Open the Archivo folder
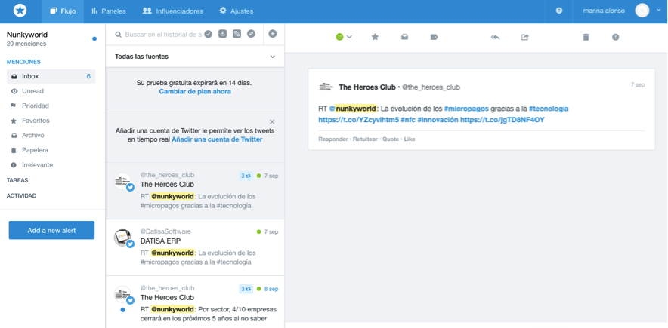The width and height of the screenshot is (668, 328). 32,136
